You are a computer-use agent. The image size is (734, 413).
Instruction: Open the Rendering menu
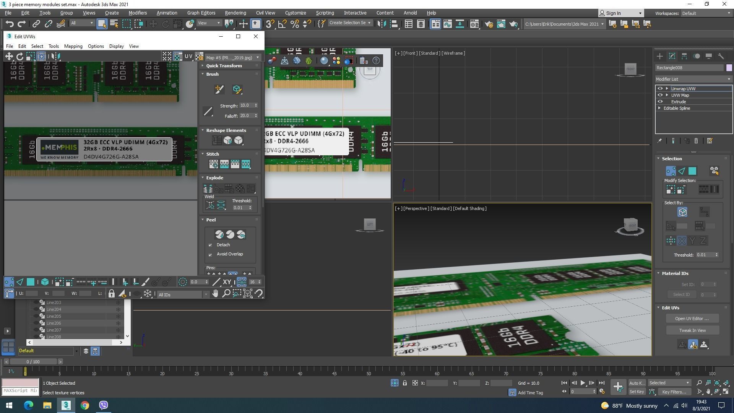(x=235, y=13)
